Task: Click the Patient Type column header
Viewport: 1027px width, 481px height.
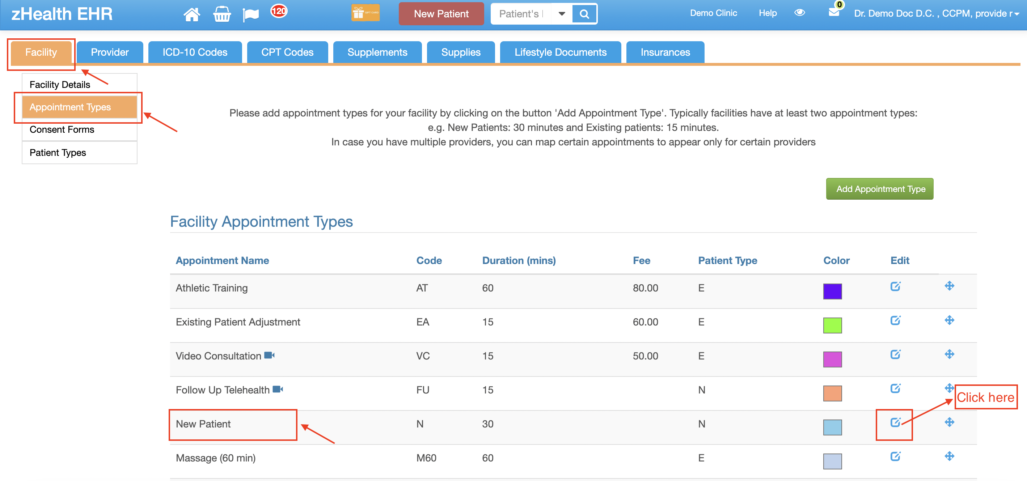Action: (x=728, y=261)
